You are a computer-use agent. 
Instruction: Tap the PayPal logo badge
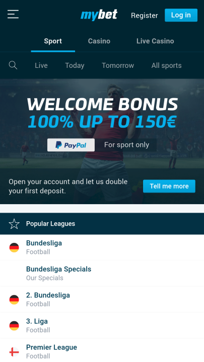71,145
